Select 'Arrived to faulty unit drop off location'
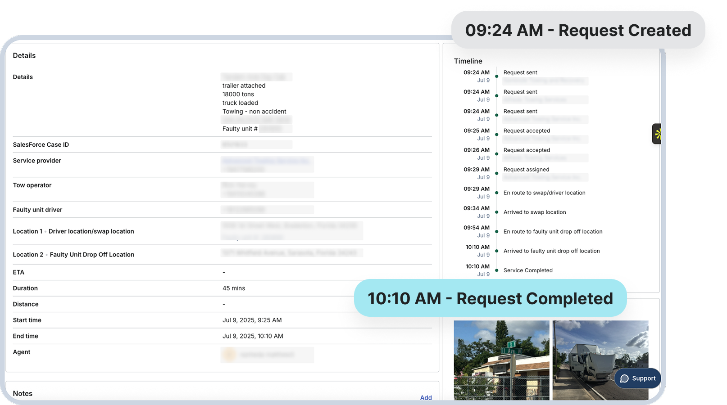727x405 pixels. tap(551, 251)
